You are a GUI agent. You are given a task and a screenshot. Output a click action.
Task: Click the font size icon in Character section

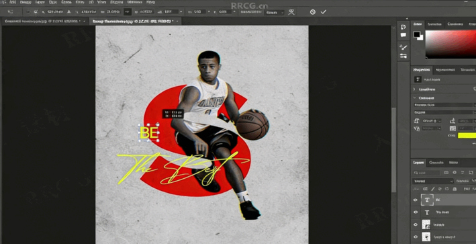tap(416, 121)
